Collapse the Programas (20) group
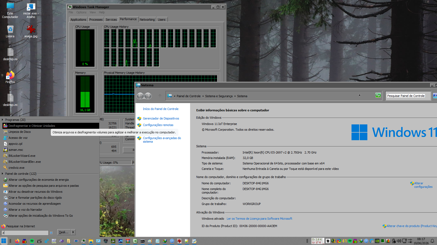The height and width of the screenshot is (245, 437). (2, 120)
